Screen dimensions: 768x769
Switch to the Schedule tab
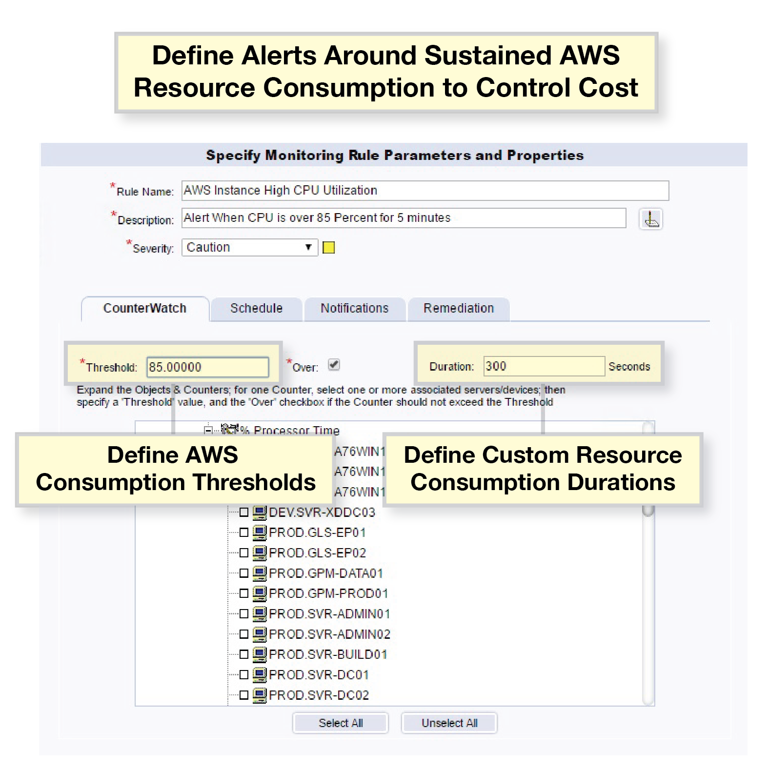[256, 309]
